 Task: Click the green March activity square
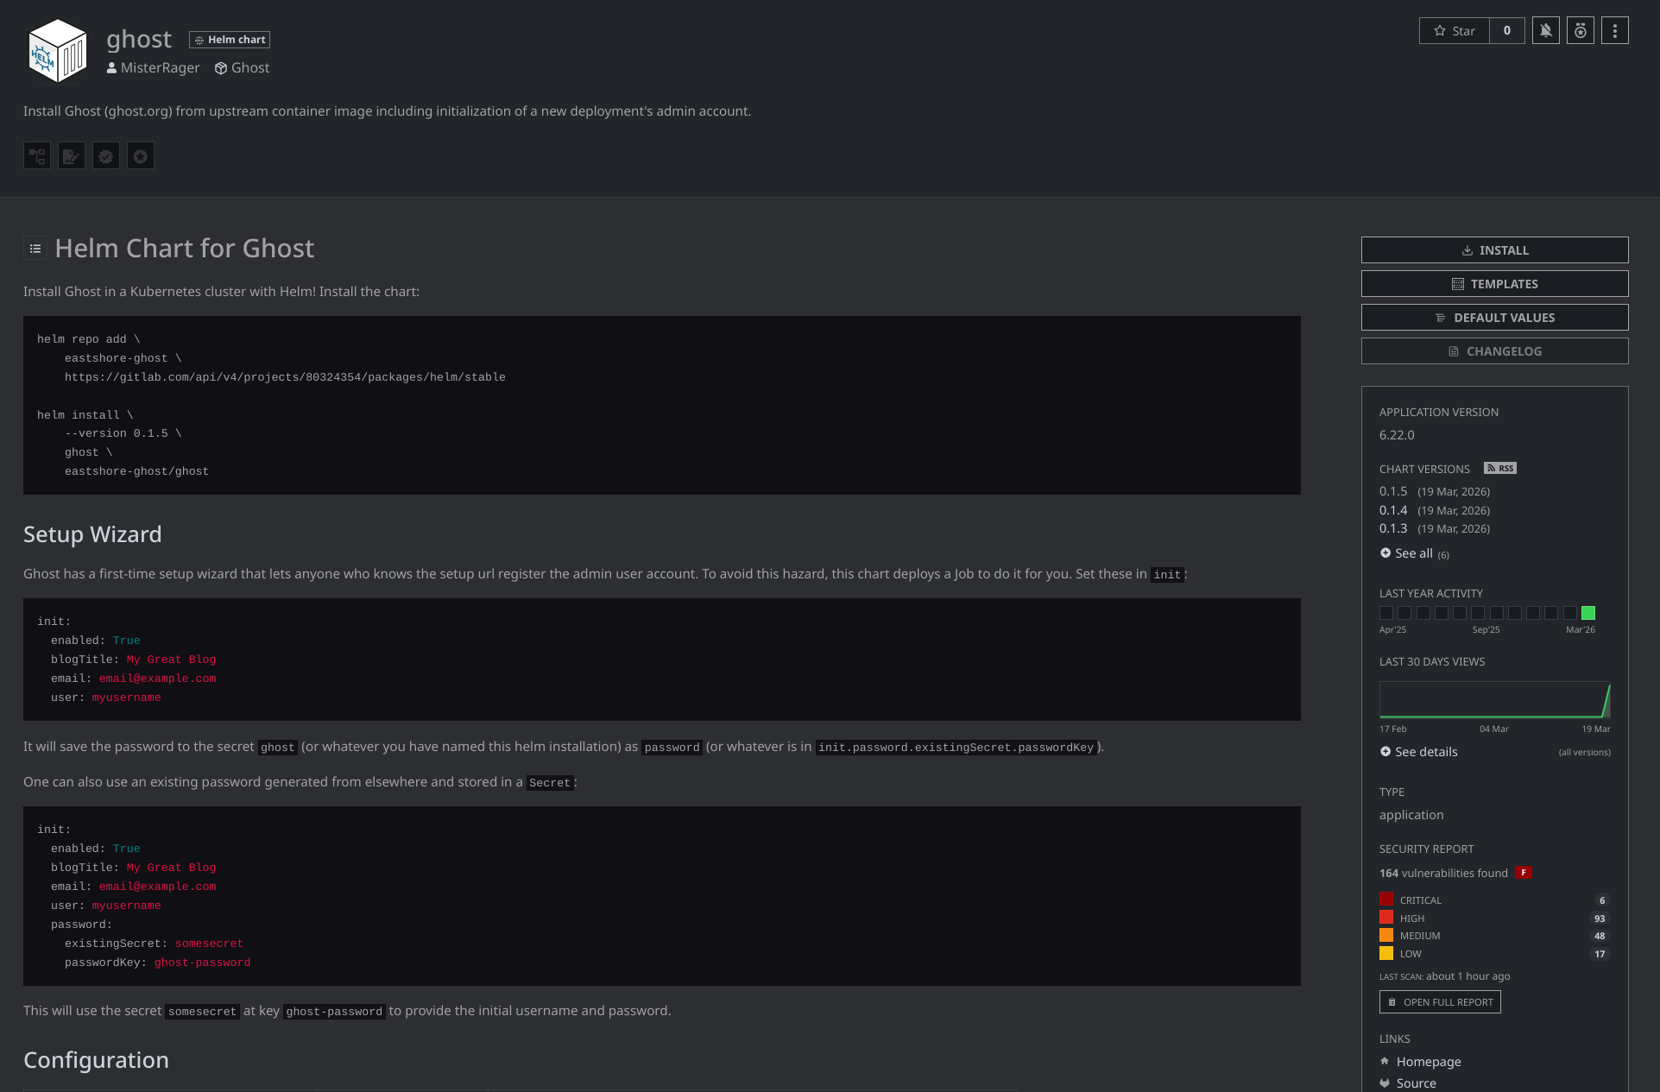tap(1587, 613)
